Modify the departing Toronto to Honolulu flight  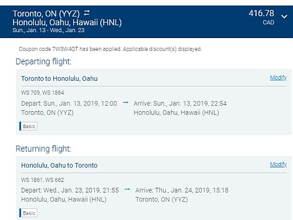pyautogui.click(x=278, y=78)
